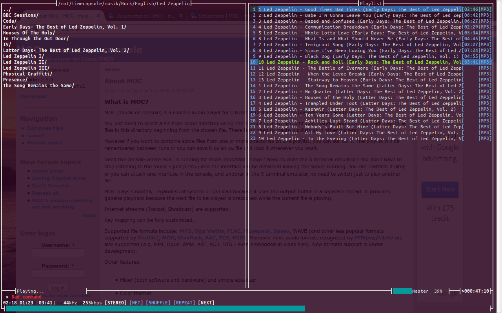The width and height of the screenshot is (502, 313).
Task: Open 'Recent posts' navigation link in browser
Action: (x=44, y=143)
